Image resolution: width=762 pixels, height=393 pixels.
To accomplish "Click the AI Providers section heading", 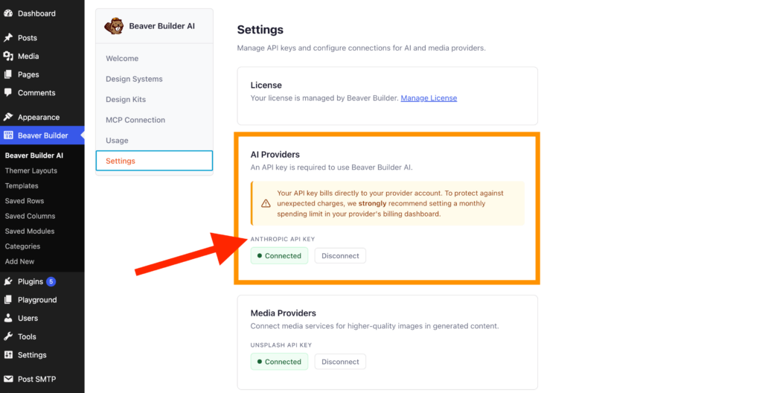I will [x=275, y=155].
